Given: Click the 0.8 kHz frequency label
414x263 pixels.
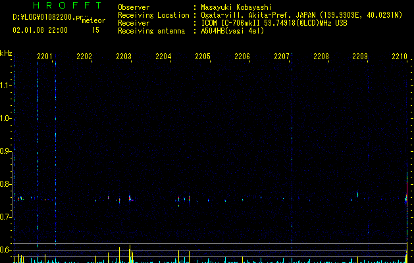Looking at the screenshot, I should coord(5,184).
